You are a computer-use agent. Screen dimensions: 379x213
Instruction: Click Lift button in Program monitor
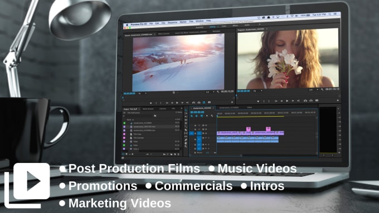coord(305,101)
